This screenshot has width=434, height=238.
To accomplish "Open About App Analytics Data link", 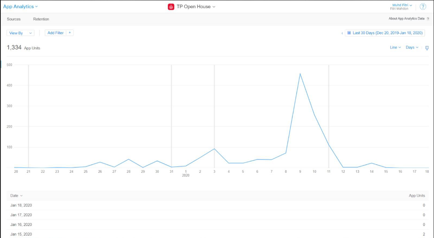I will 406,19.
